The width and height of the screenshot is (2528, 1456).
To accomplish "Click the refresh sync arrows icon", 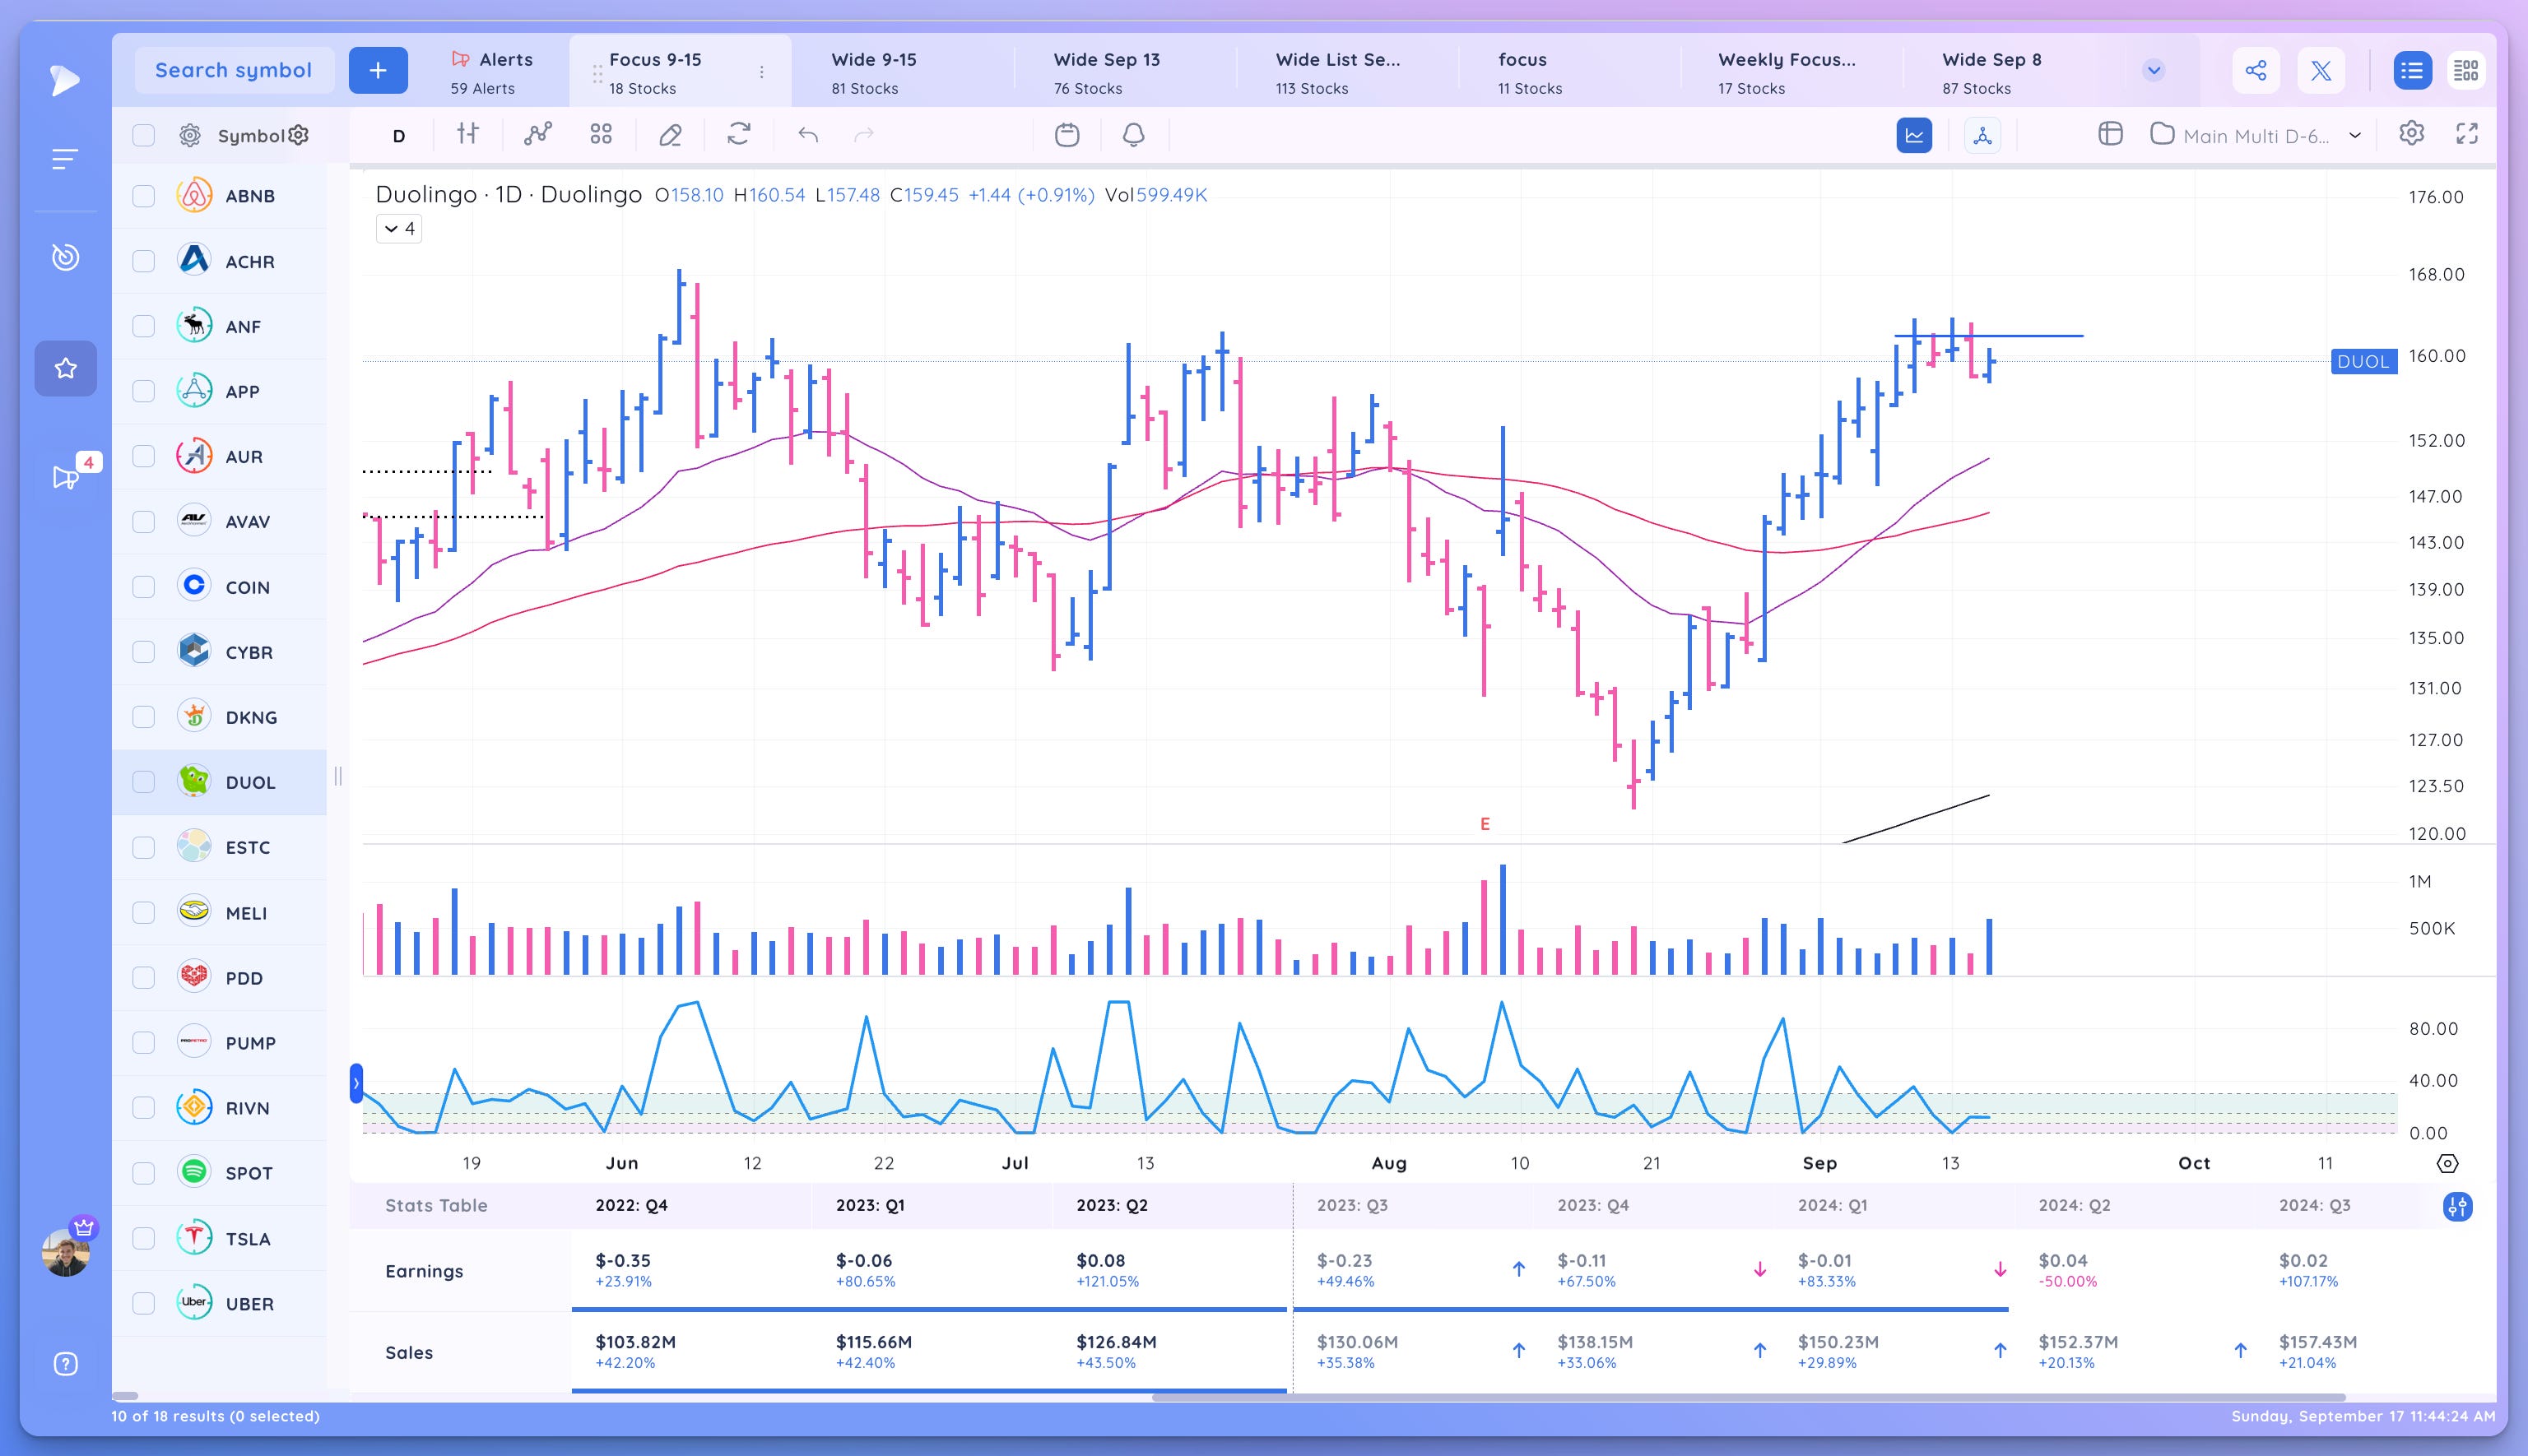I will pos(739,134).
